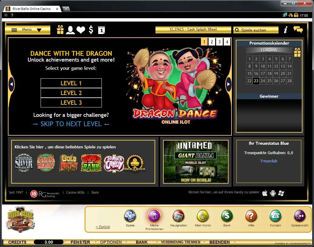
Task: Select day 23 in the Promotionskalender
Action: pos(256,81)
